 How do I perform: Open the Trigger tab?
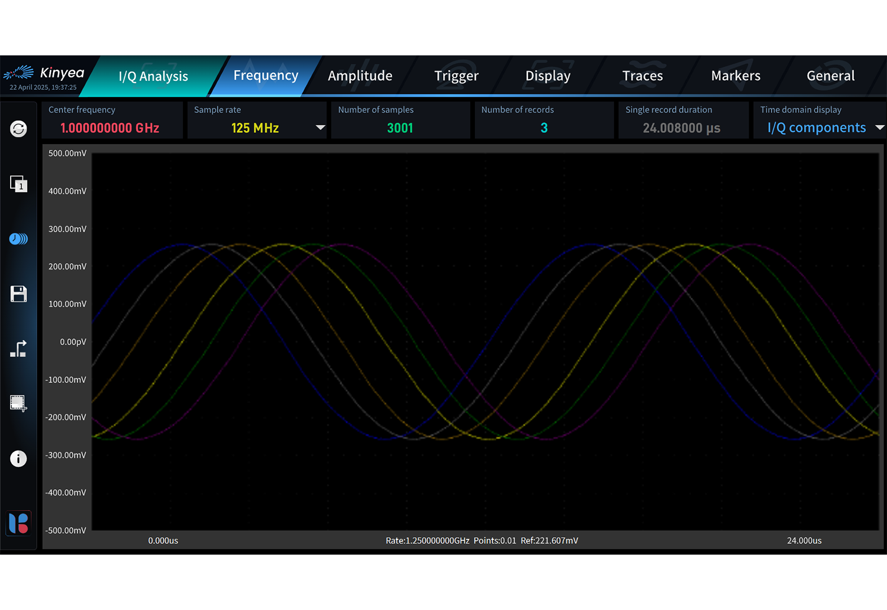(456, 76)
